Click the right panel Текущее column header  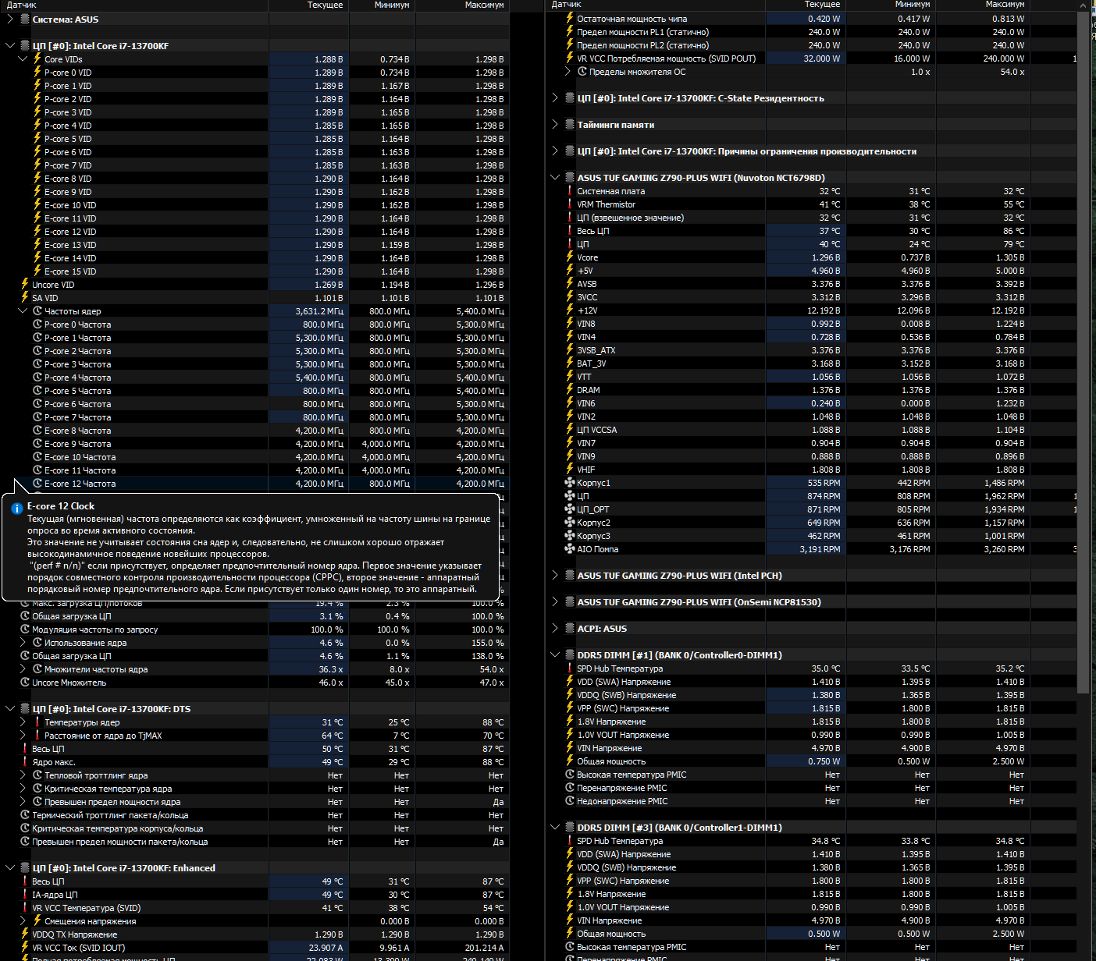(806, 5)
